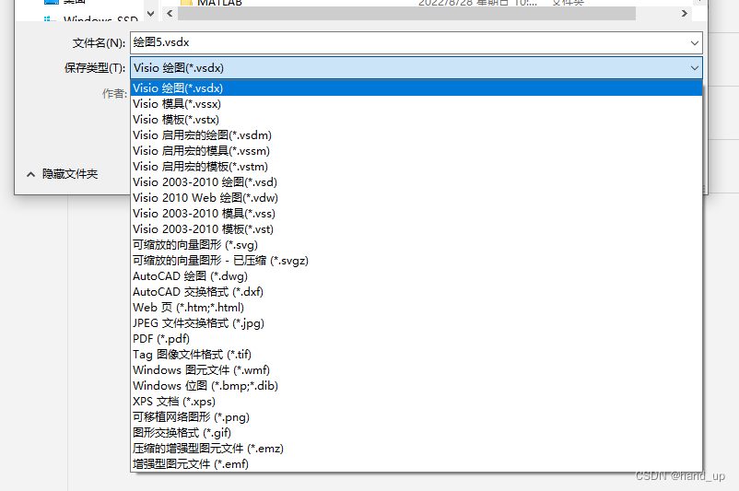Choose Windows 位图 (*.bmp;*.dib)
Screen dimensions: 739x491
(x=416, y=385)
